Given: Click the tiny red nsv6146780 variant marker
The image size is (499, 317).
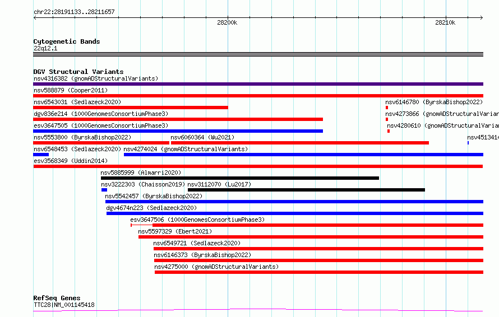Looking at the screenshot, I should pos(387,108).
